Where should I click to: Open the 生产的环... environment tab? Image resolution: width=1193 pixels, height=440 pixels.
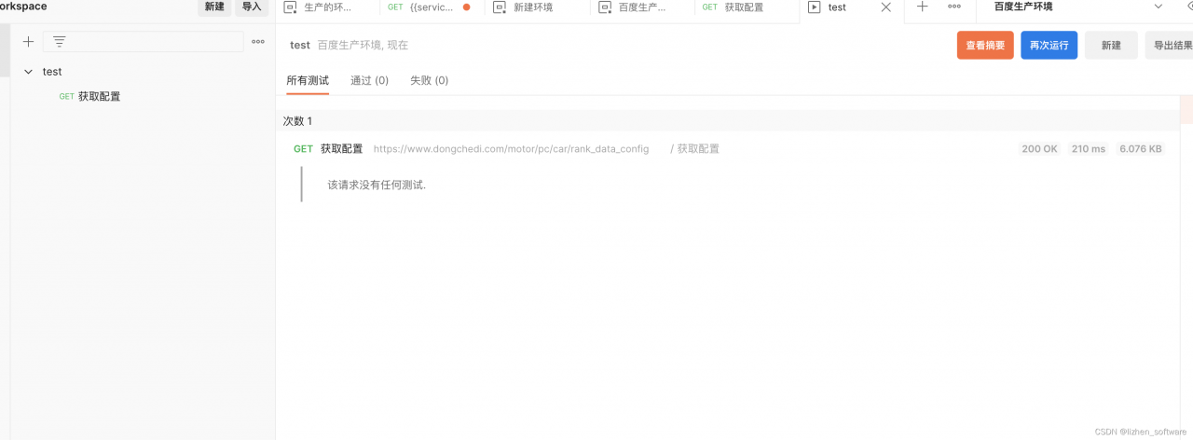(328, 7)
